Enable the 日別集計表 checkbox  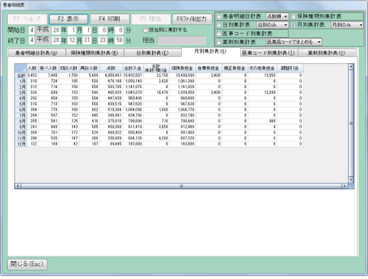(219, 25)
